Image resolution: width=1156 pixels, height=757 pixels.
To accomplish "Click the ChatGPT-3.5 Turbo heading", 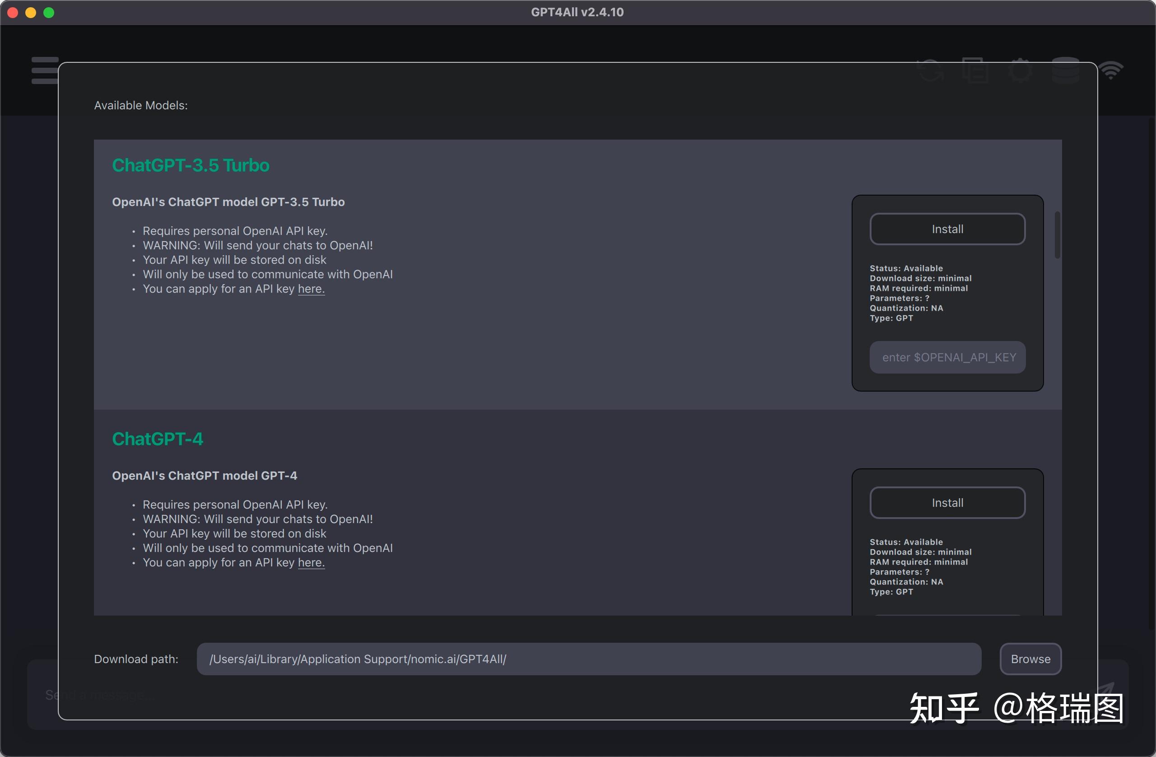I will (191, 165).
